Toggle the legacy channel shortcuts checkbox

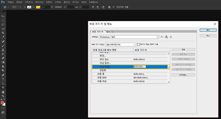[138, 44]
